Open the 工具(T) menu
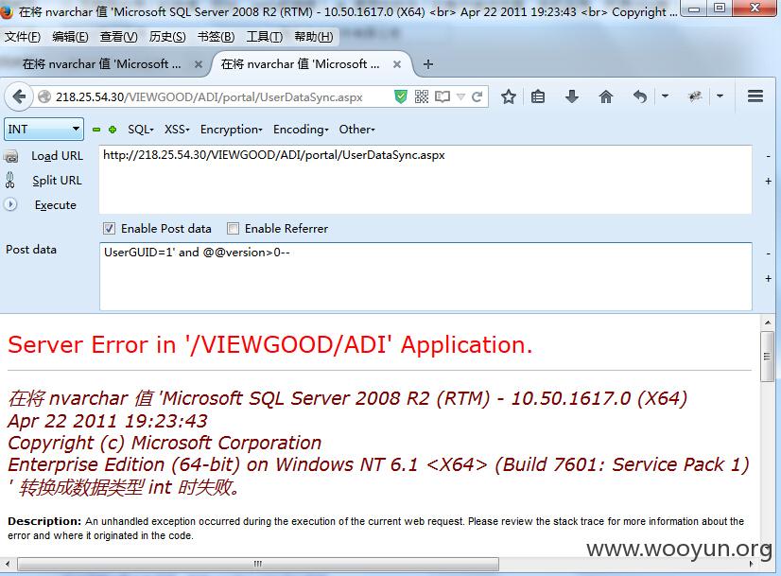This screenshot has width=781, height=576. click(x=265, y=37)
